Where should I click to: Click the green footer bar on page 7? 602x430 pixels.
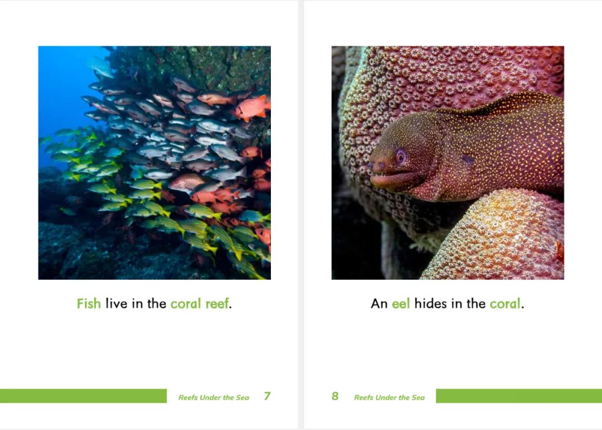(83, 396)
